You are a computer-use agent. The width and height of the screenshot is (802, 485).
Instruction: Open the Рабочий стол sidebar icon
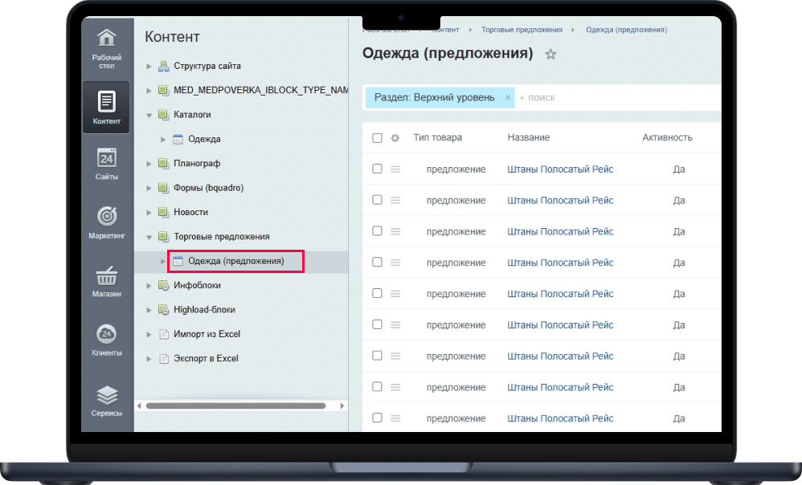(106, 48)
